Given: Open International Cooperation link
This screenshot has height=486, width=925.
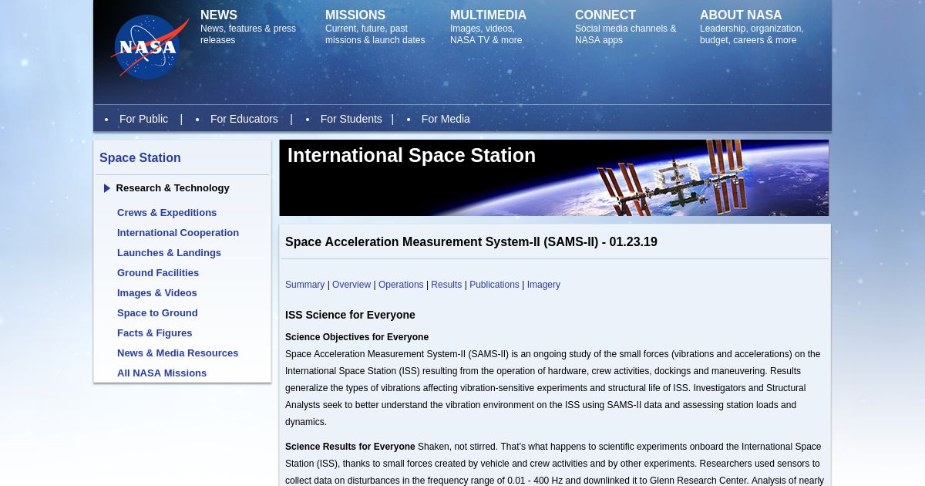Looking at the screenshot, I should tap(178, 233).
